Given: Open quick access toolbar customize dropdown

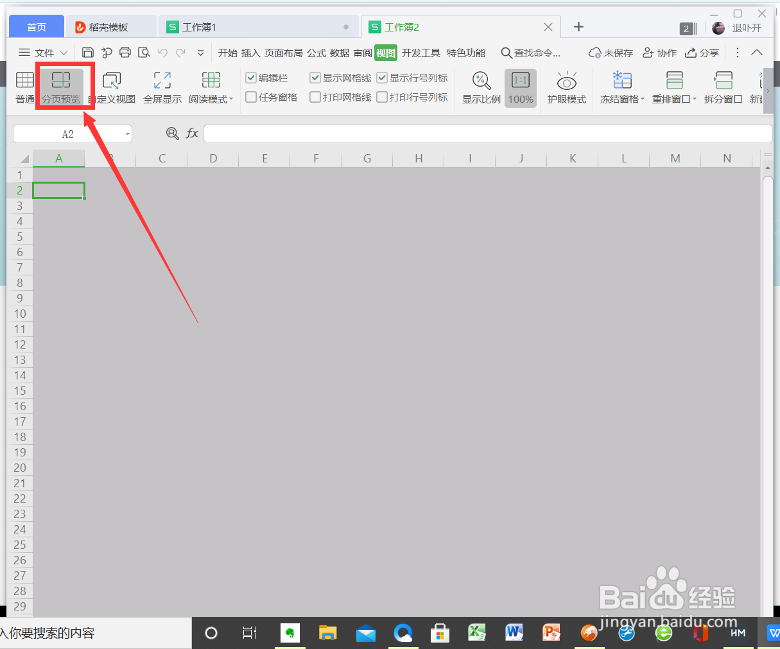Looking at the screenshot, I should 201,53.
